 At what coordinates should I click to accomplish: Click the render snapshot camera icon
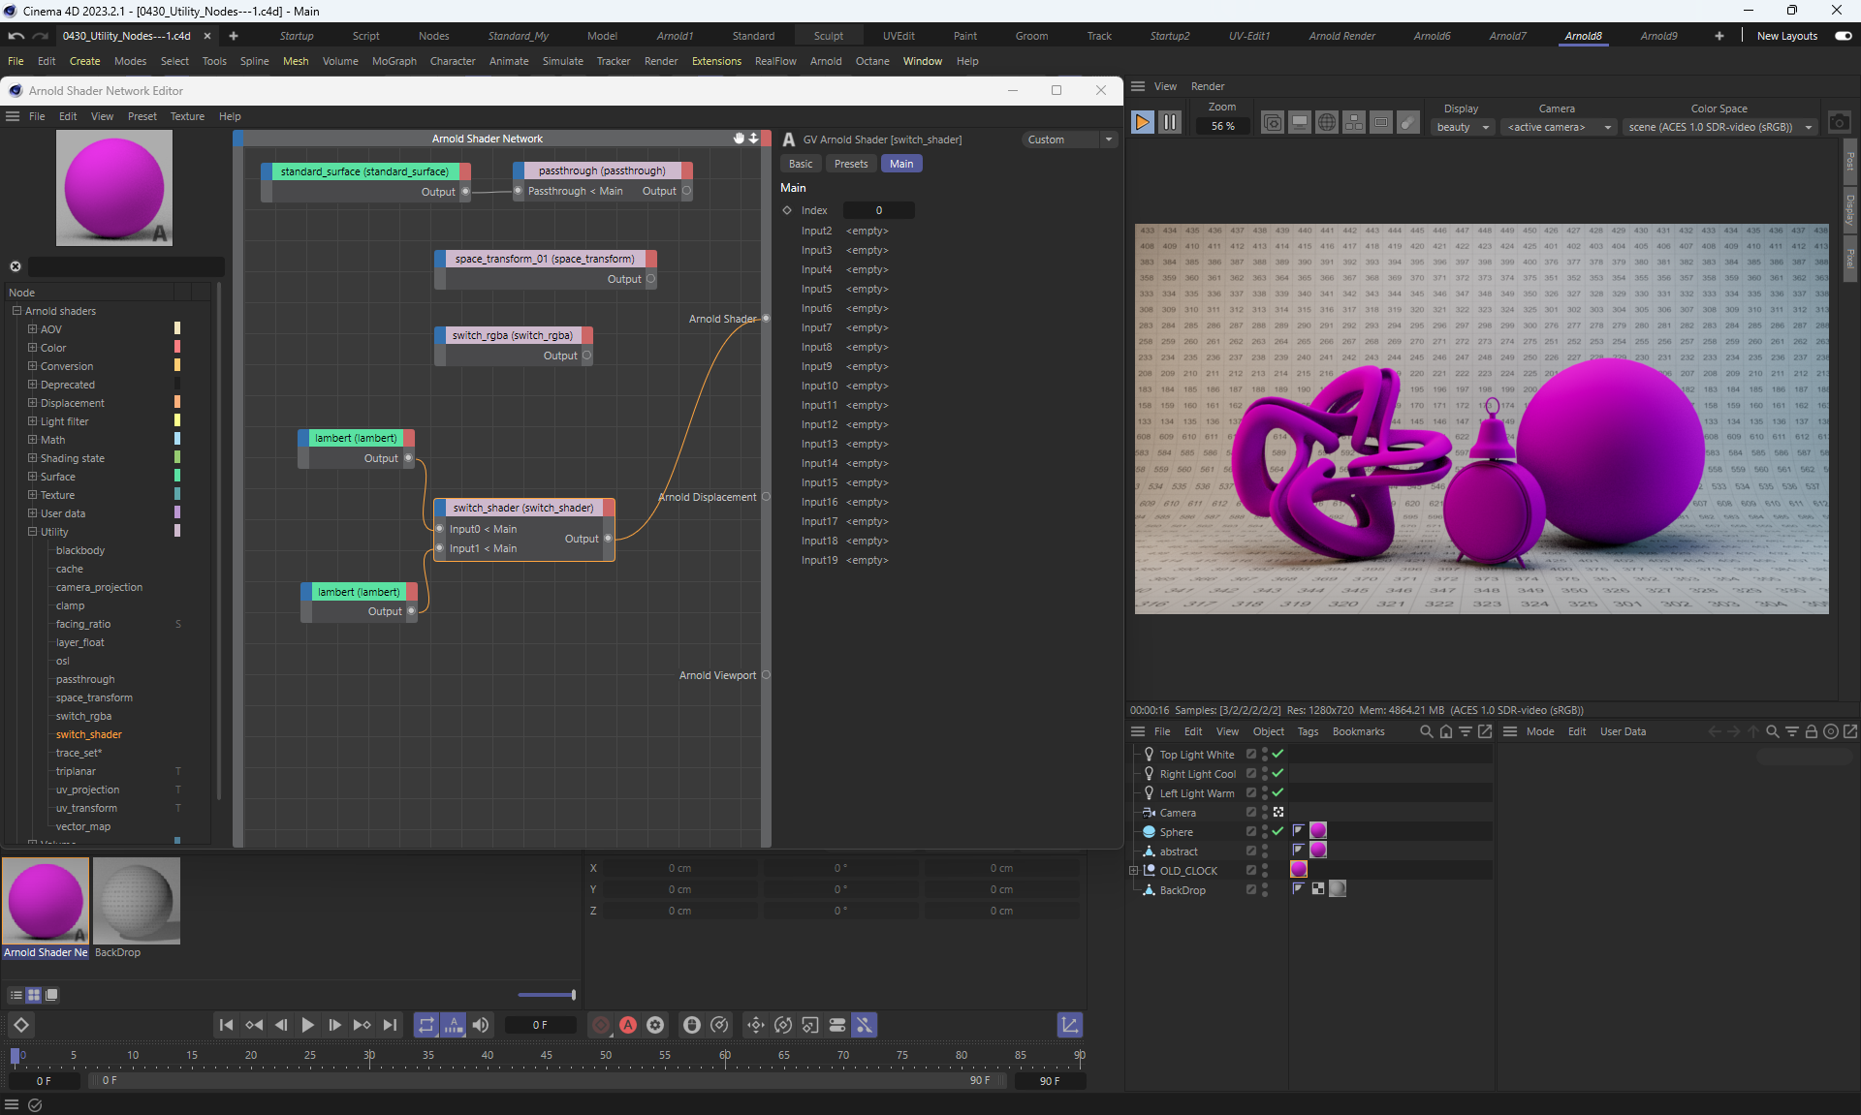tap(1839, 123)
